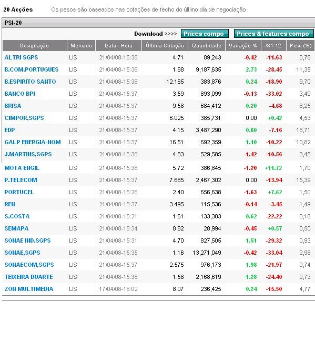Click the SEMAPA quantity 28,994

pyautogui.click(x=212, y=228)
